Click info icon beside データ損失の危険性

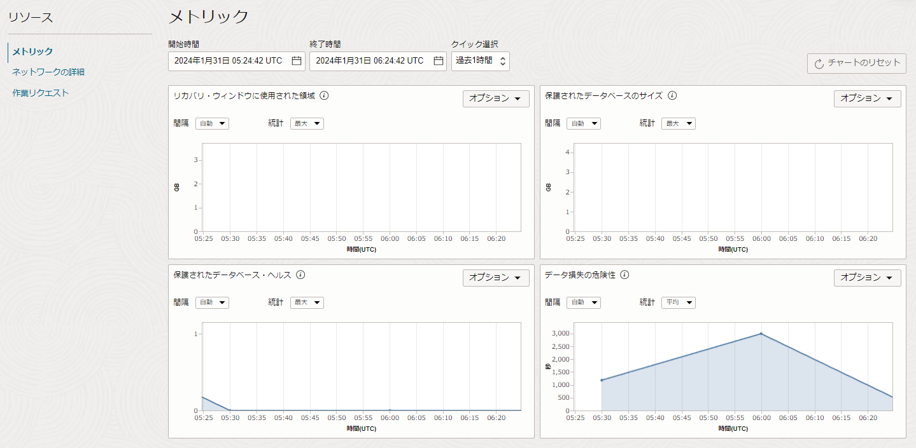point(624,275)
